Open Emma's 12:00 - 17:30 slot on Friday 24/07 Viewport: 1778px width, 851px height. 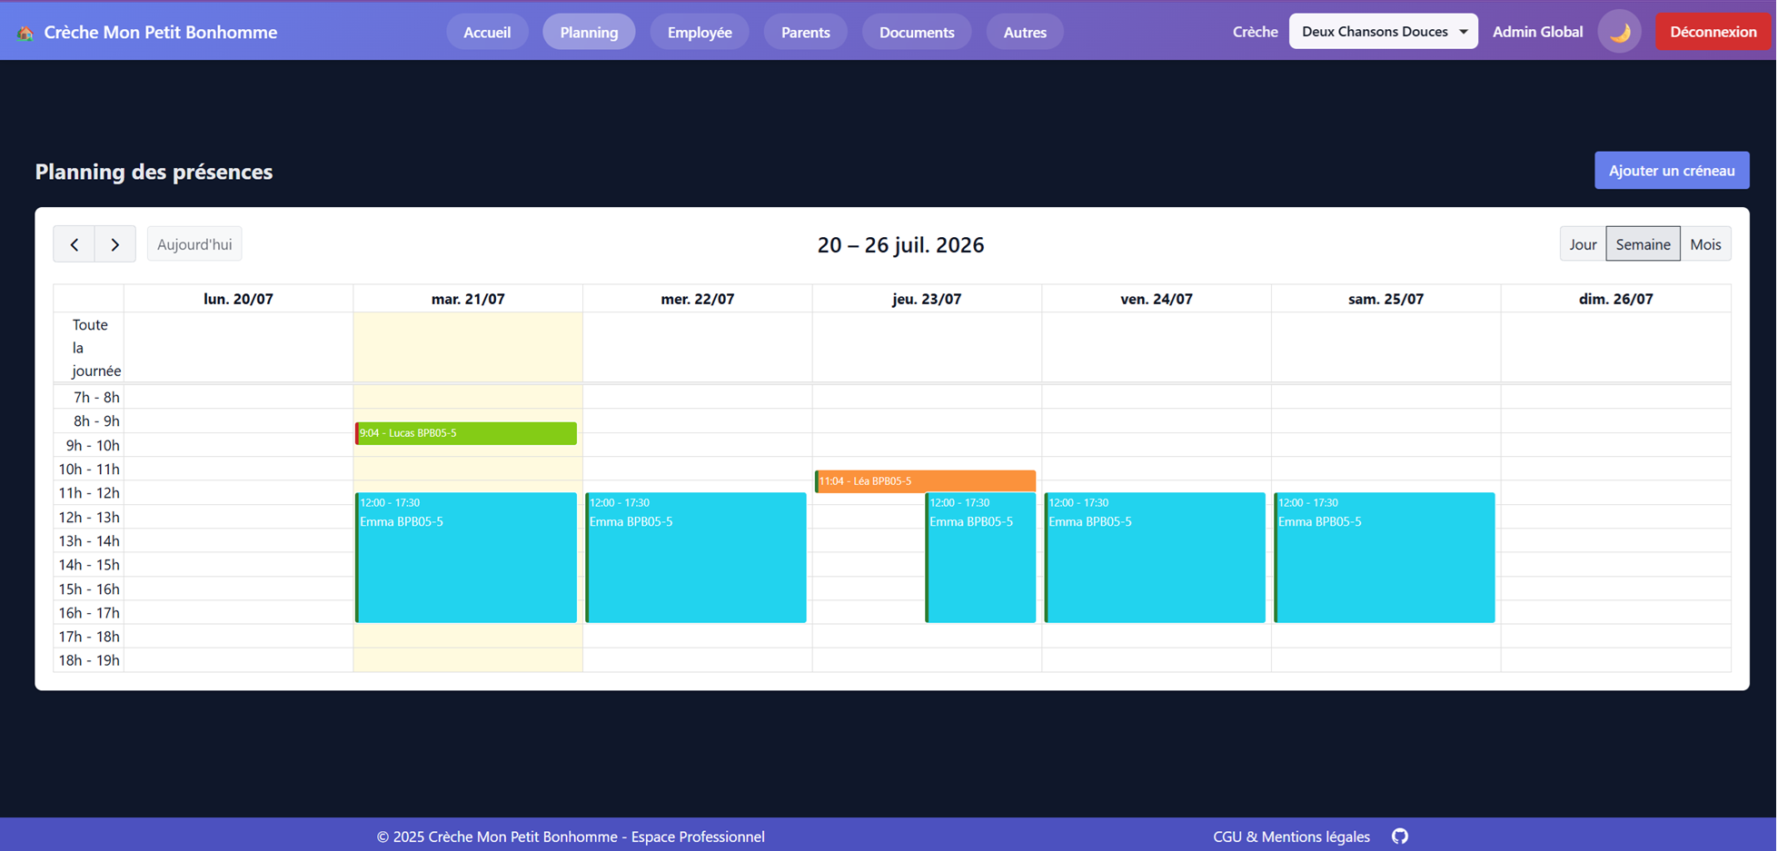pos(1155,558)
